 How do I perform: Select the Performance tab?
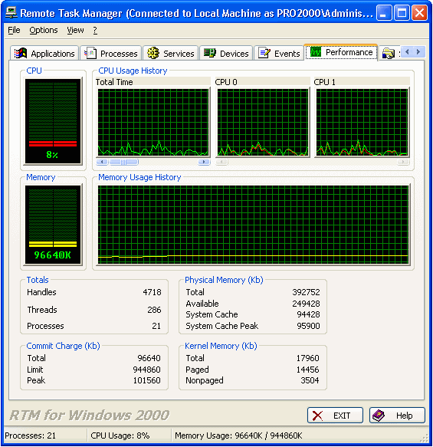[341, 52]
